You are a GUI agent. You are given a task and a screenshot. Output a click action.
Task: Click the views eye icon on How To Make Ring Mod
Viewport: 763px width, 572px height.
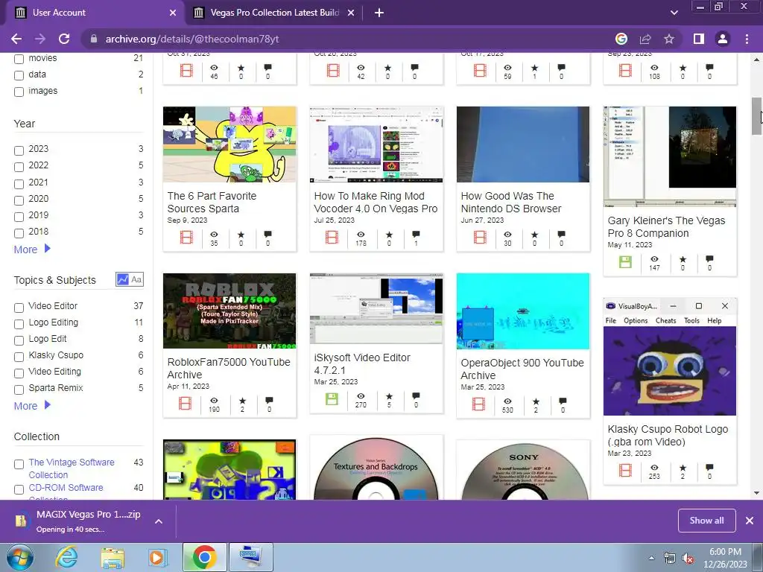361,235
